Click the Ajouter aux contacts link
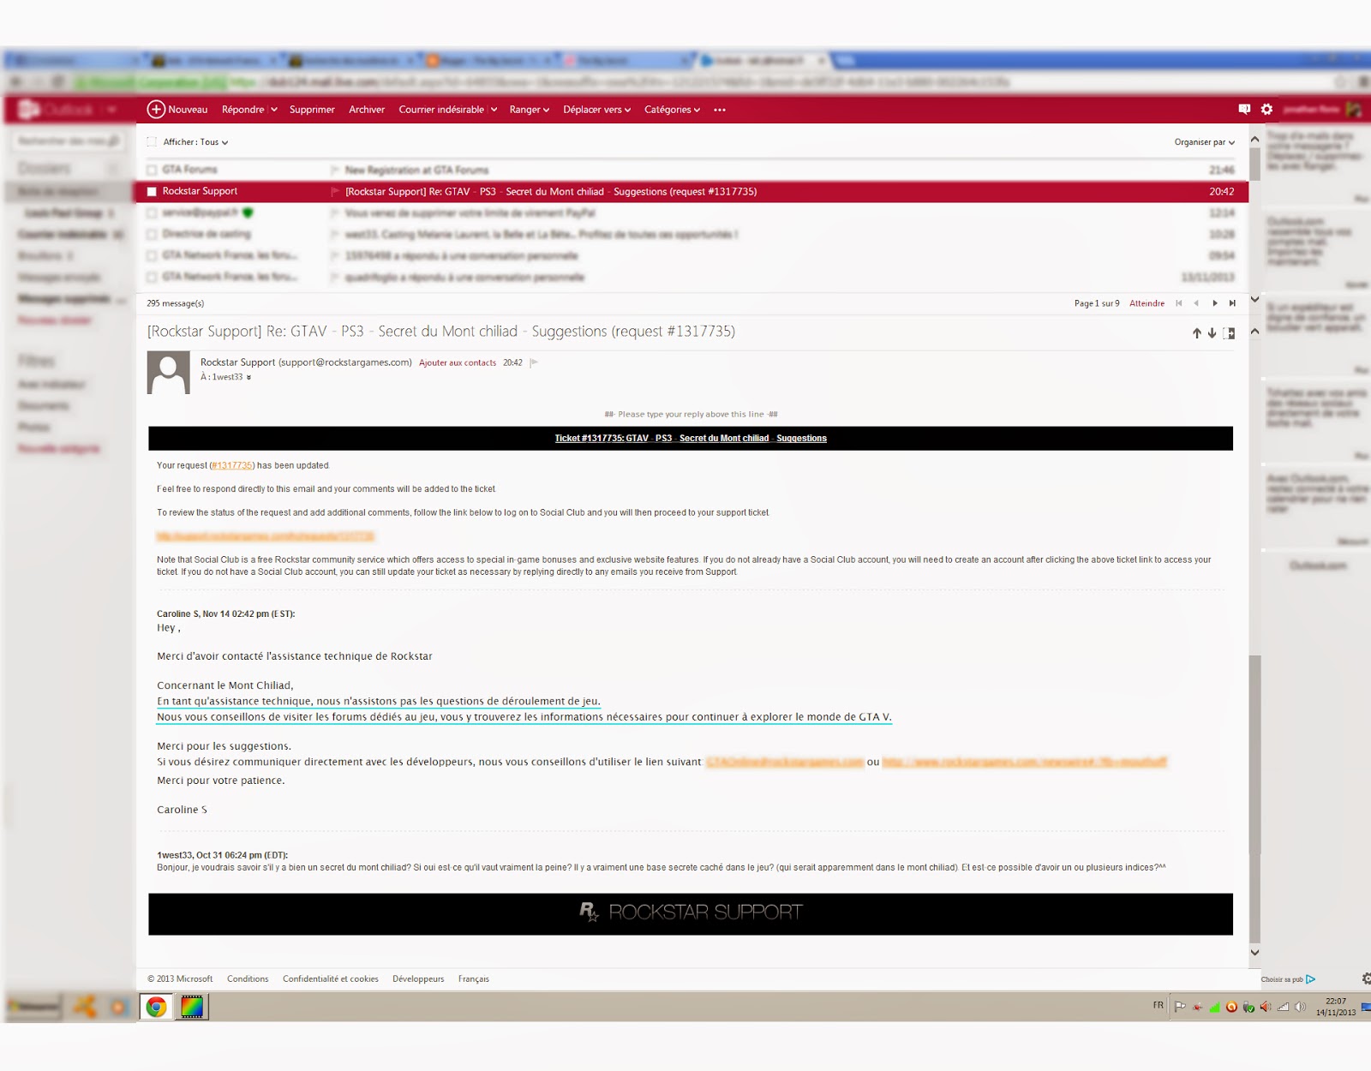This screenshot has height=1071, width=1371. pos(458,363)
